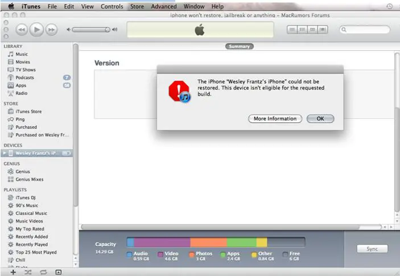Open the Apple menu
The width and height of the screenshot is (400, 276).
(11, 6)
